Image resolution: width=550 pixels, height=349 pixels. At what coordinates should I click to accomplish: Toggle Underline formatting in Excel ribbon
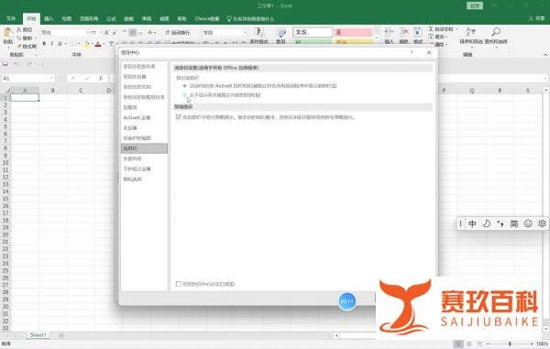[60, 44]
